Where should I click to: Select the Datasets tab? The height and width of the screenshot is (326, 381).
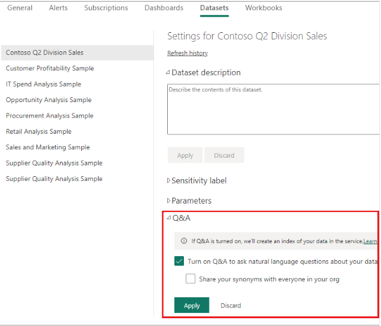coord(214,8)
